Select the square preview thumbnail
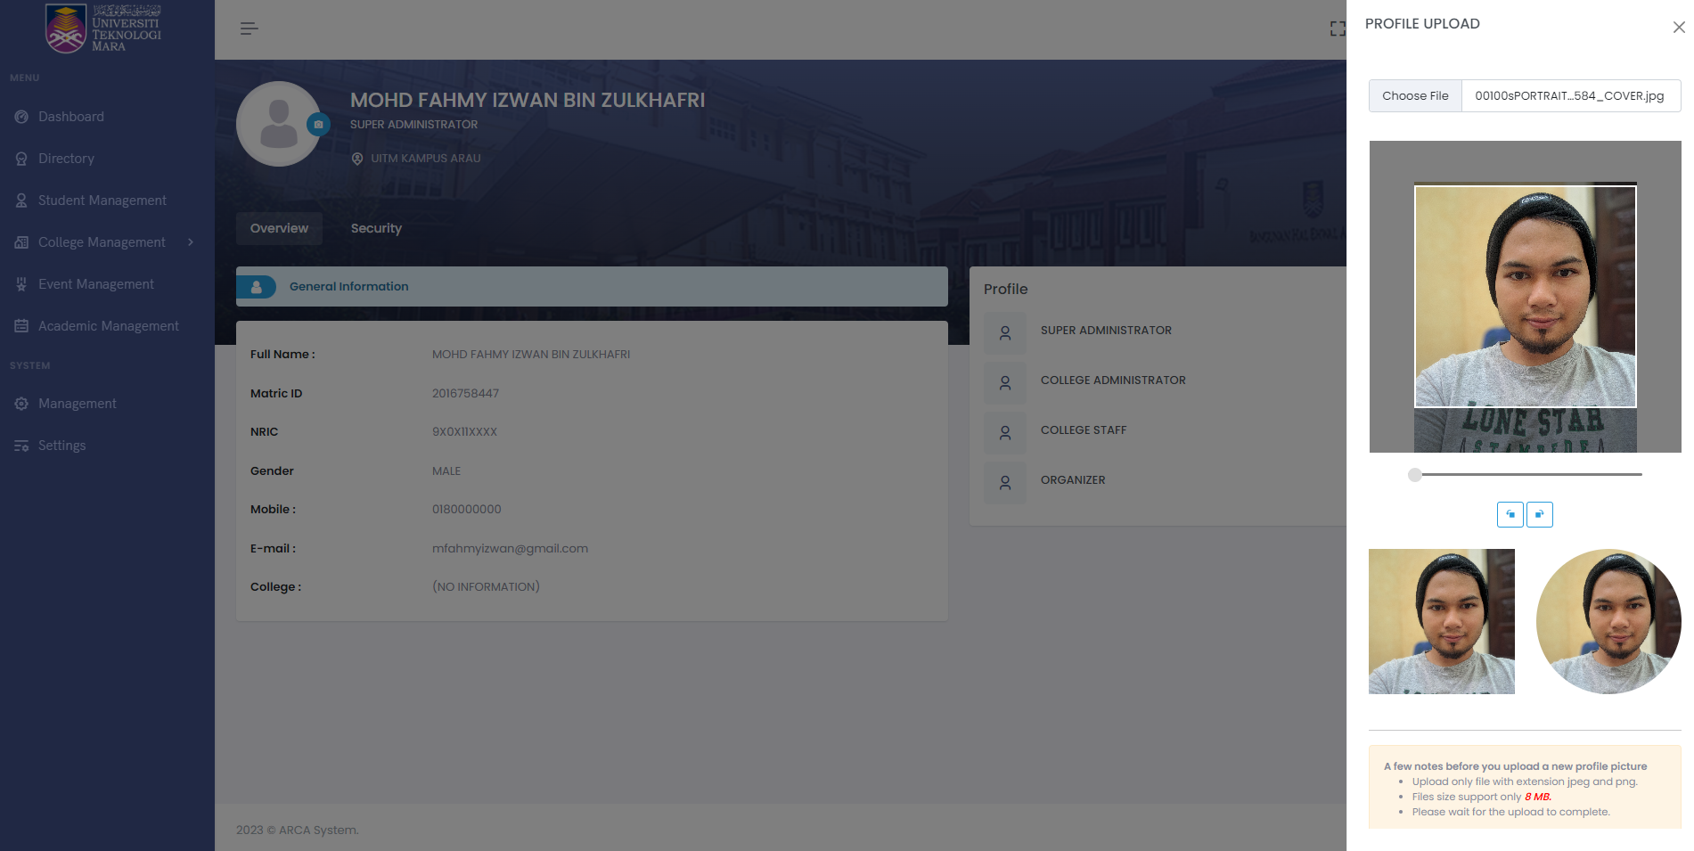Image resolution: width=1694 pixels, height=851 pixels. pos(1441,621)
